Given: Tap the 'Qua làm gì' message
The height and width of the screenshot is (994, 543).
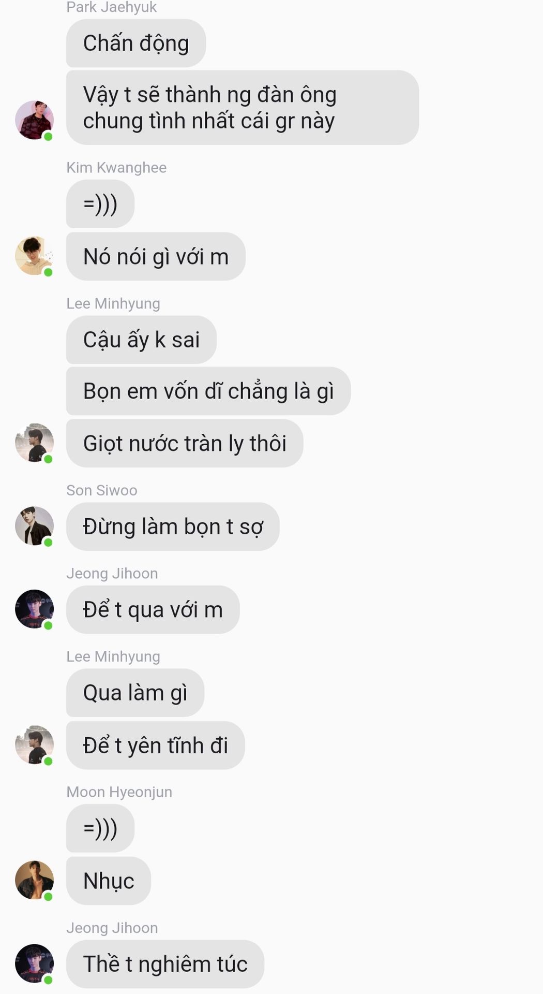Looking at the screenshot, I should 135,693.
